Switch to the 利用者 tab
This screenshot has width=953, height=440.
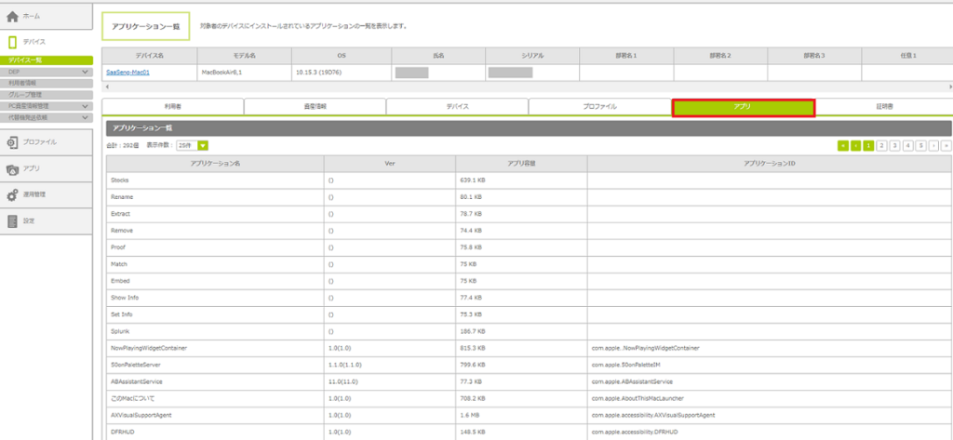click(x=172, y=107)
